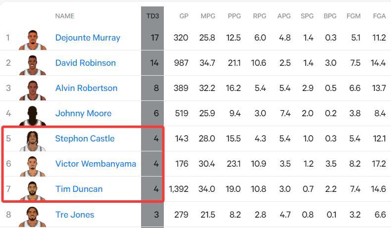Sort by GP column header
The height and width of the screenshot is (228, 391).
(184, 16)
